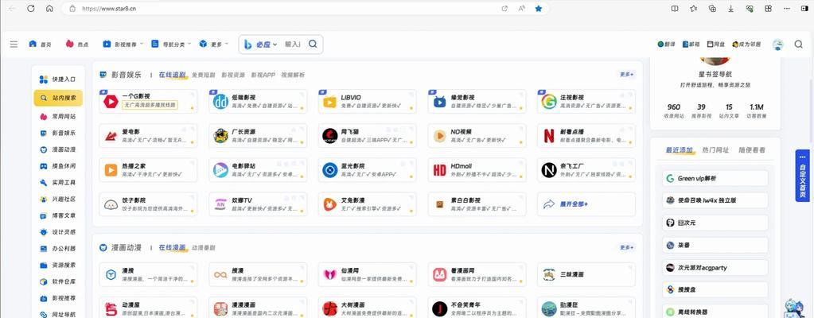Switch to 热门网址 tab

(715, 150)
